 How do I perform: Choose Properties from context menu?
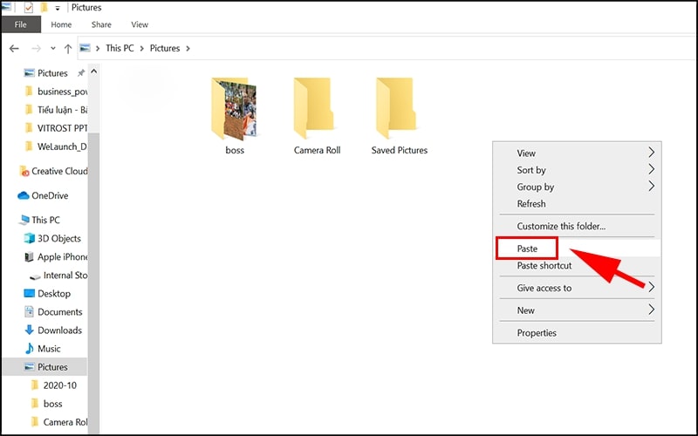[577, 332]
